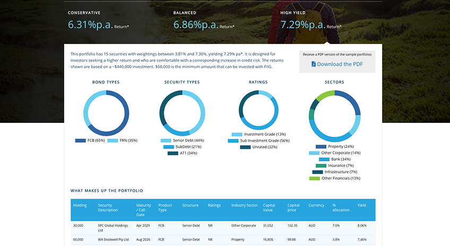Click the 102.35 capital price cell
This screenshot has width=450, height=246.
tap(292, 226)
